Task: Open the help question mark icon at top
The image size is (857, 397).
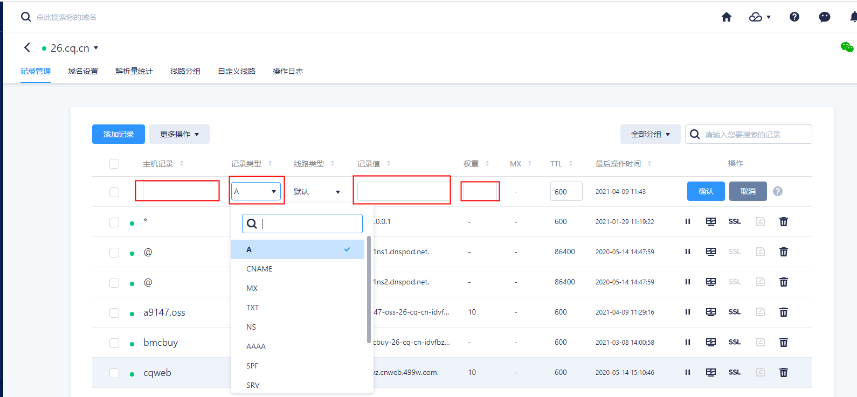Action: point(794,17)
